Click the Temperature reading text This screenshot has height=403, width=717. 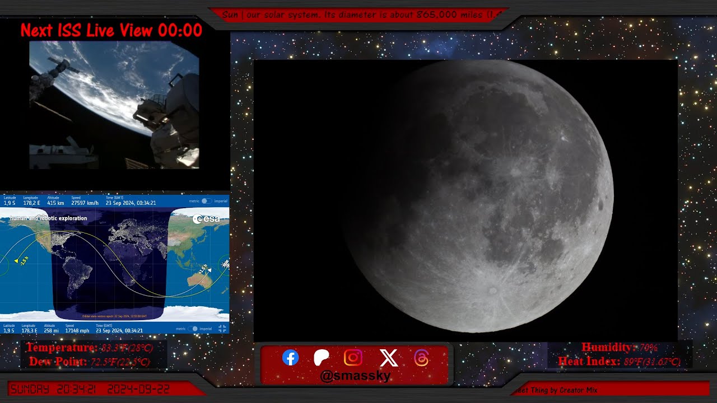click(89, 348)
